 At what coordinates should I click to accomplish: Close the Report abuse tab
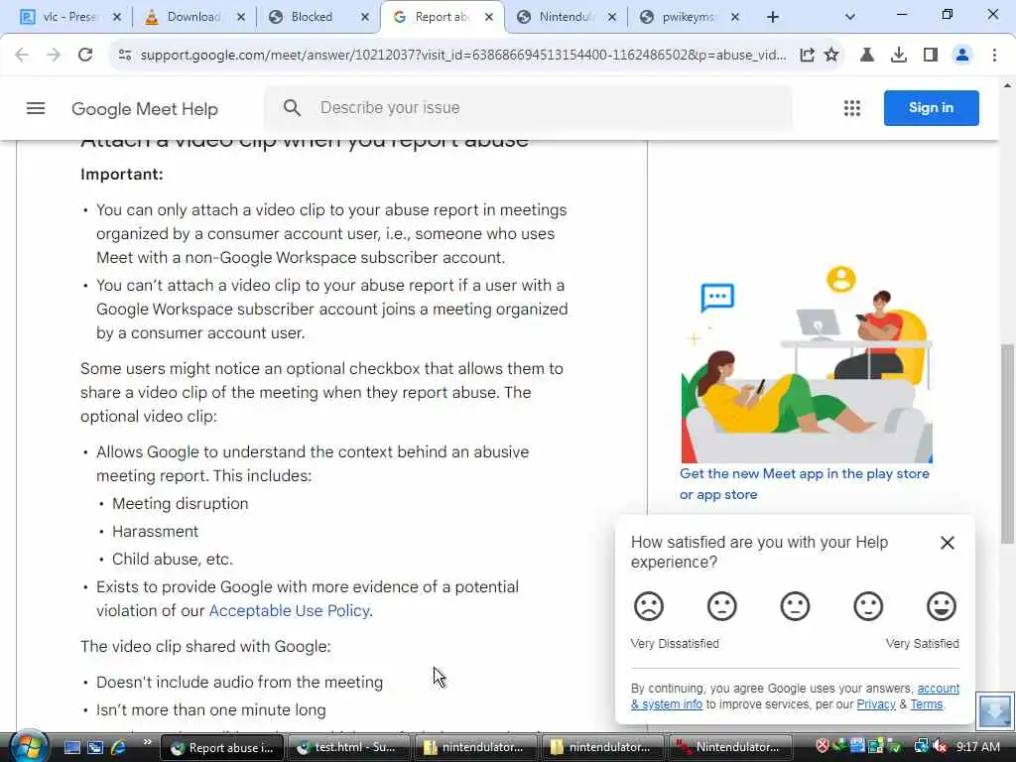[489, 17]
